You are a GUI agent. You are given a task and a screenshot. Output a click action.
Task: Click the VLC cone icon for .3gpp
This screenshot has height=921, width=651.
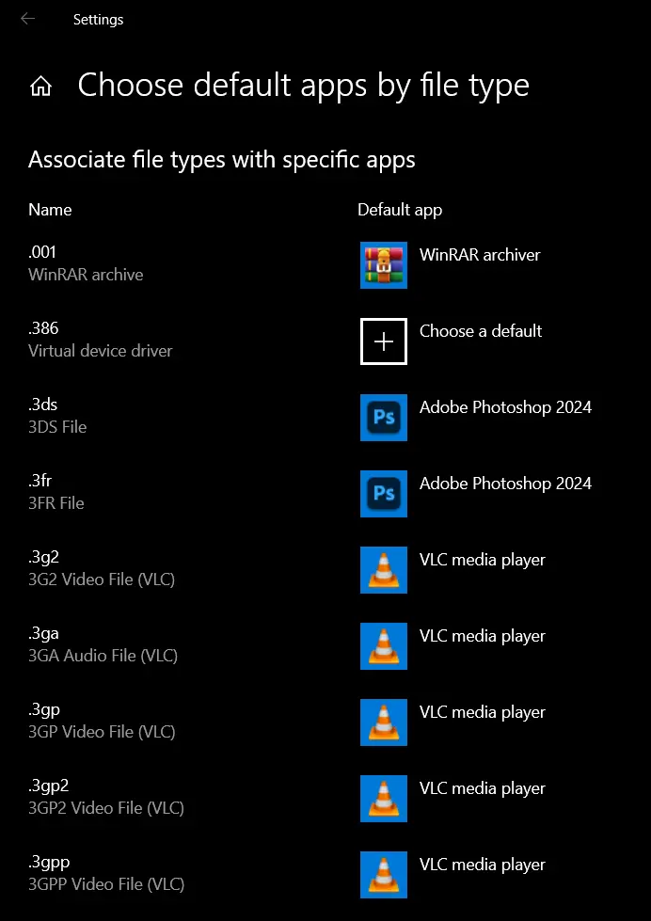pos(384,875)
